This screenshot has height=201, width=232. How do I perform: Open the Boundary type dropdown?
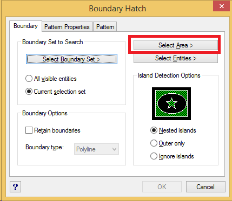(x=96, y=149)
